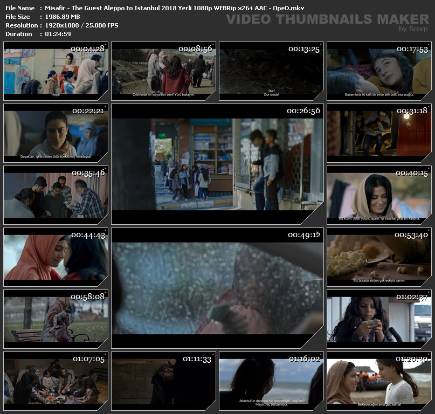The image size is (435, 414).
Task: Select the File Name label
Action: 20,8
